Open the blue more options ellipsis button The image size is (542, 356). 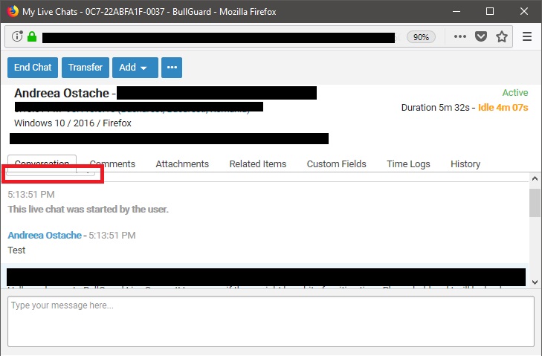tap(172, 68)
